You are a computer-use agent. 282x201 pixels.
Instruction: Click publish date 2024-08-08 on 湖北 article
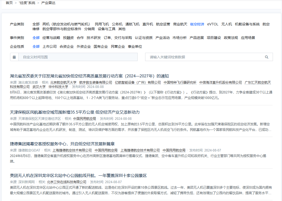pyautogui.click(x=95, y=87)
